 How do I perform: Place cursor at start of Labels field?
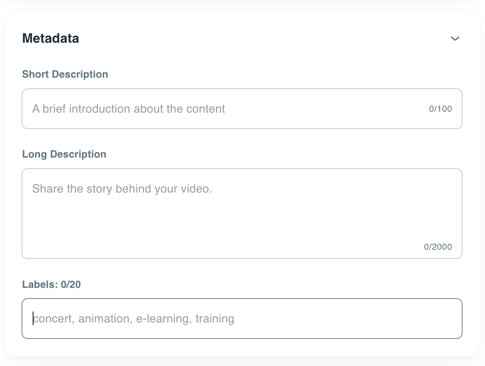click(33, 319)
